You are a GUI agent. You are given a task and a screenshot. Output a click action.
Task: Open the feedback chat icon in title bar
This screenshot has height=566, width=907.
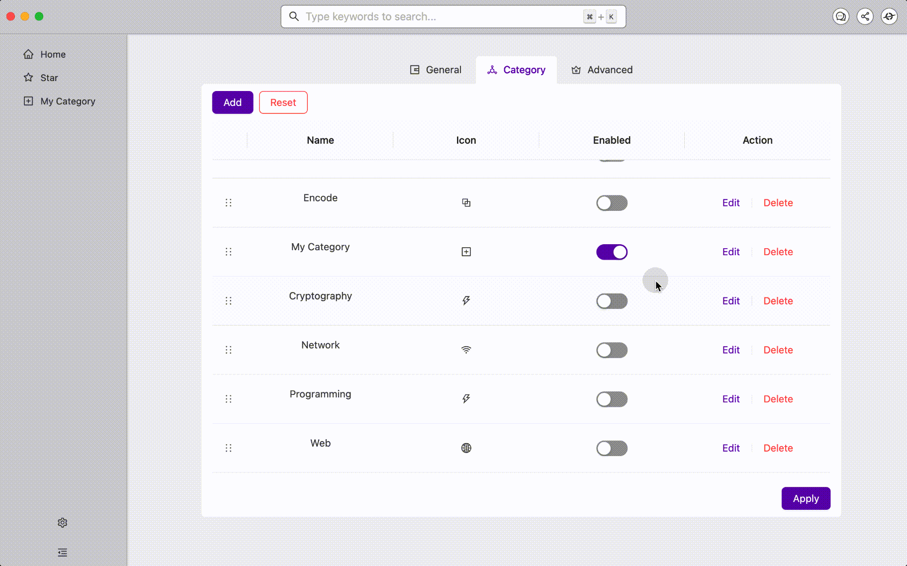(x=841, y=16)
